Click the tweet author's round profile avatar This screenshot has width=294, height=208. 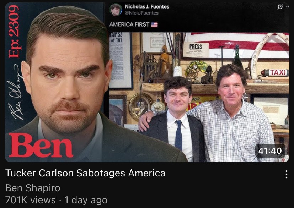click(116, 10)
